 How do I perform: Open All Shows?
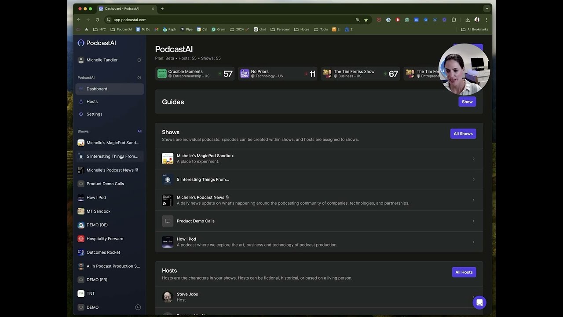tap(463, 133)
